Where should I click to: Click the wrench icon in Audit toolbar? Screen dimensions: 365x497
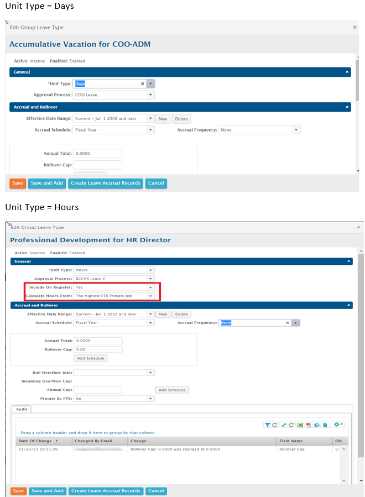click(283, 425)
